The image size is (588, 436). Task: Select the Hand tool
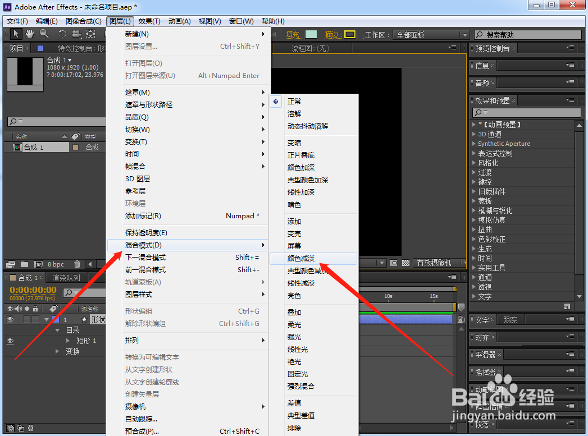coord(30,34)
